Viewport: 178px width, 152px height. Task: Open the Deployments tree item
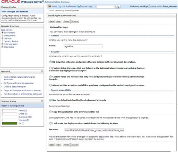pyautogui.click(x=10, y=36)
